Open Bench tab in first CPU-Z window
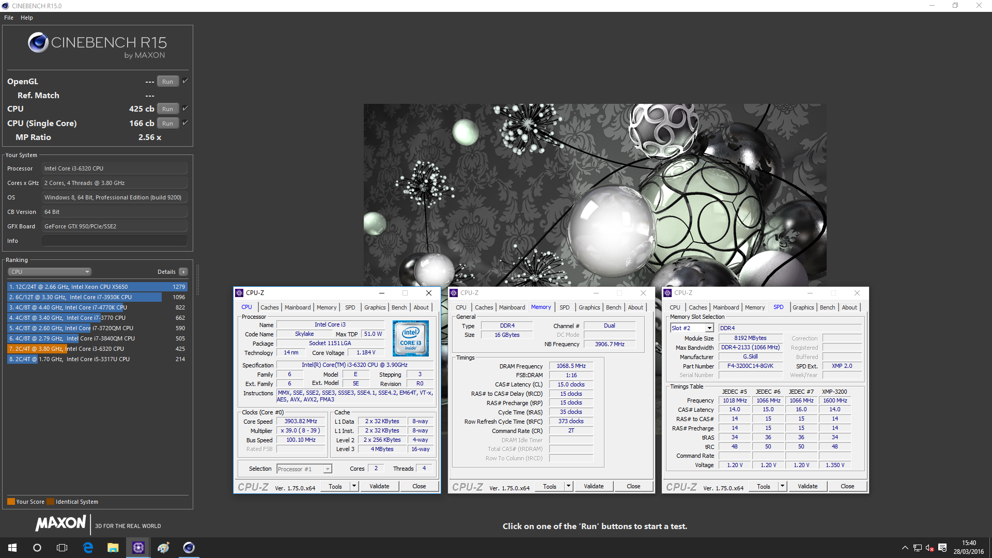The width and height of the screenshot is (992, 558). click(399, 307)
